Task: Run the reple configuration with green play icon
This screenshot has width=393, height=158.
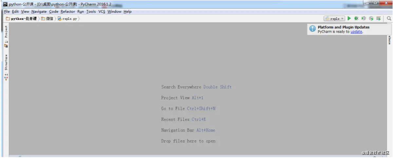Action: pyautogui.click(x=349, y=19)
